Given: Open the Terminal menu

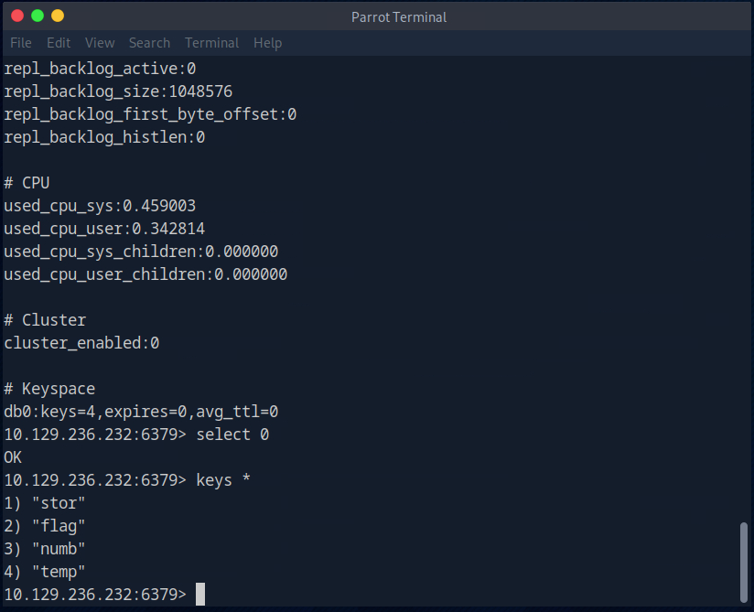Looking at the screenshot, I should tap(211, 43).
